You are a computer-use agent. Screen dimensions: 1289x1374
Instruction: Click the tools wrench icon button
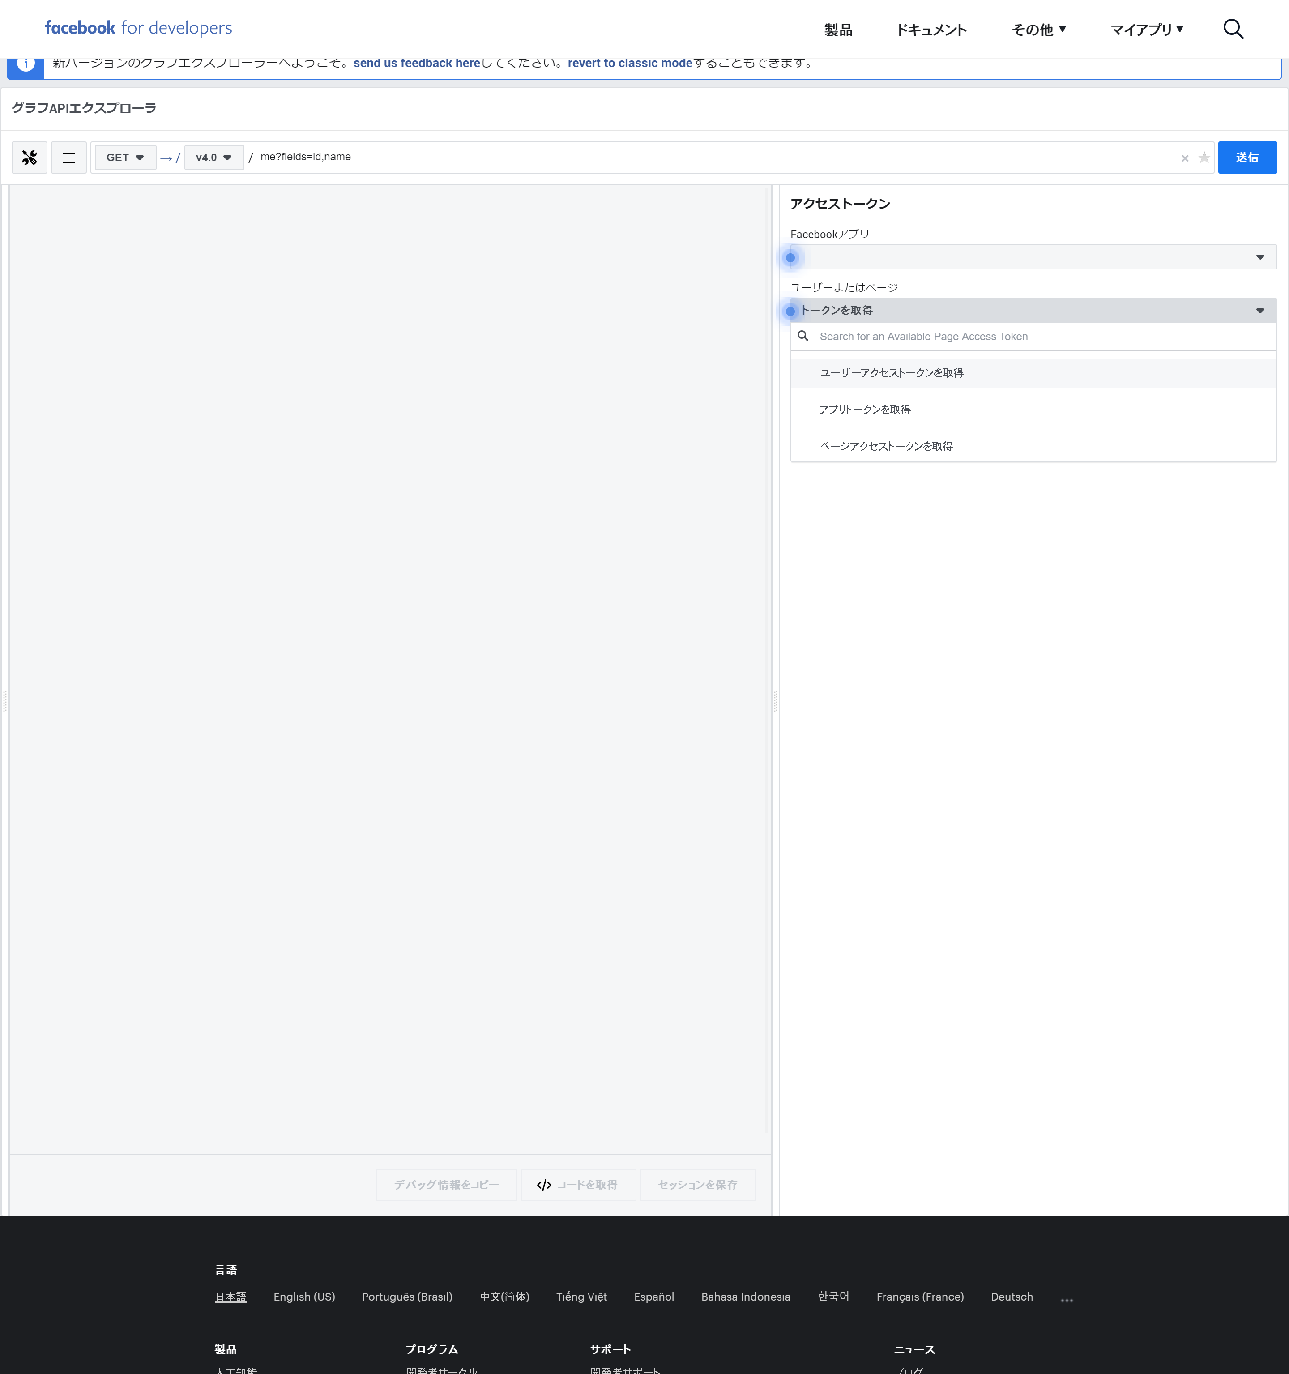click(x=29, y=158)
